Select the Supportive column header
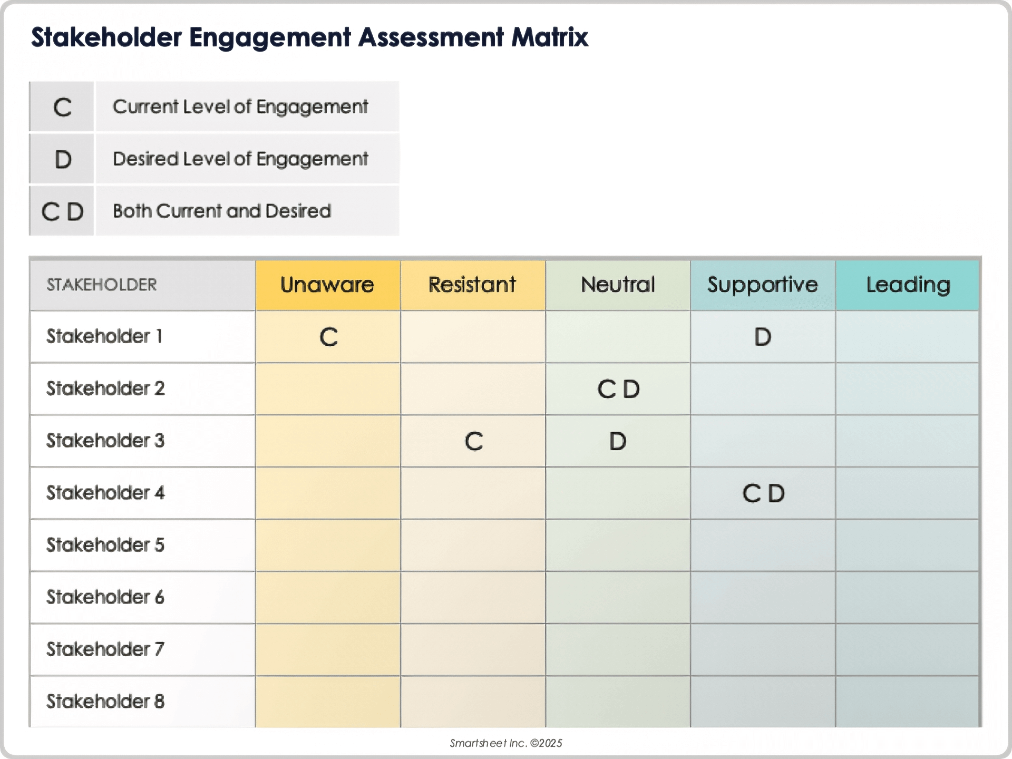 [x=762, y=285]
